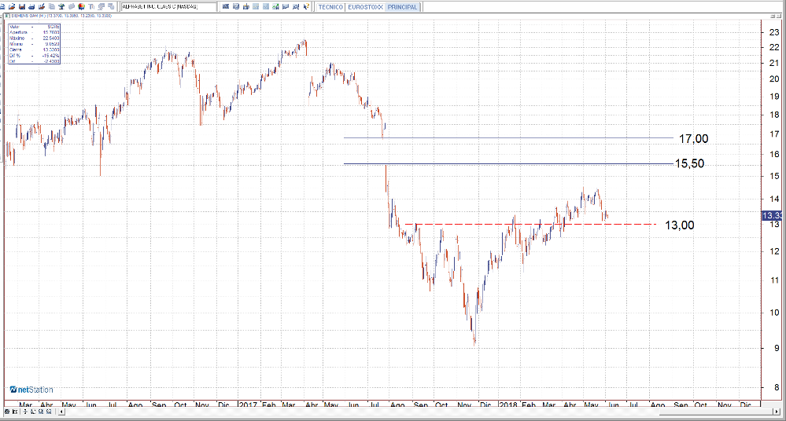Select the PRINCIPAL tab

click(403, 7)
